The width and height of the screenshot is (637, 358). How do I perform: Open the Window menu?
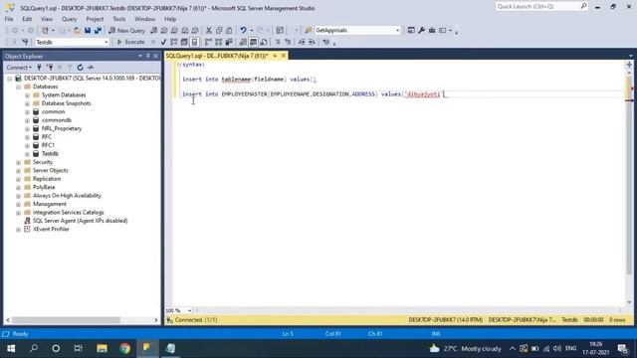(144, 19)
